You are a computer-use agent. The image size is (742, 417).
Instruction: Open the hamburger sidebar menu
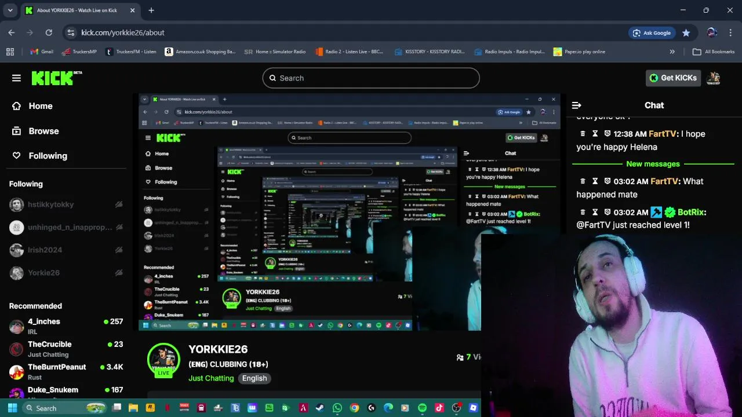coord(16,78)
